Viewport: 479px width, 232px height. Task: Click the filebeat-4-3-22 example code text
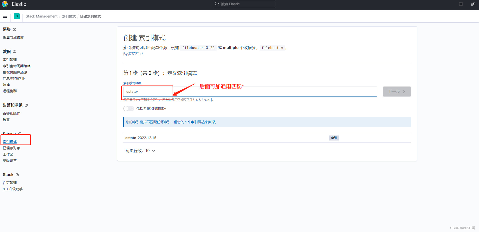pyautogui.click(x=198, y=48)
